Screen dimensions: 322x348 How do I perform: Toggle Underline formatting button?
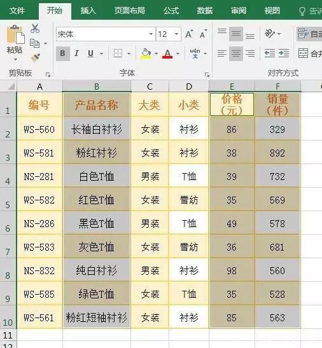(90, 53)
